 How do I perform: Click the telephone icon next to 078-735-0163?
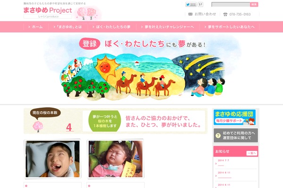coord(225,15)
